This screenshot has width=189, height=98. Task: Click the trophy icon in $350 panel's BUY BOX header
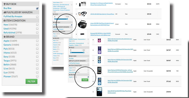pyautogui.click(x=70, y=56)
